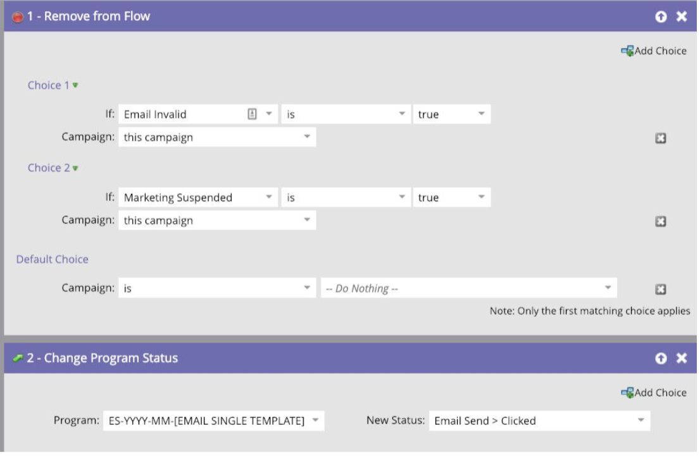Open the Choice 1 'true' value dropdown

(x=481, y=114)
